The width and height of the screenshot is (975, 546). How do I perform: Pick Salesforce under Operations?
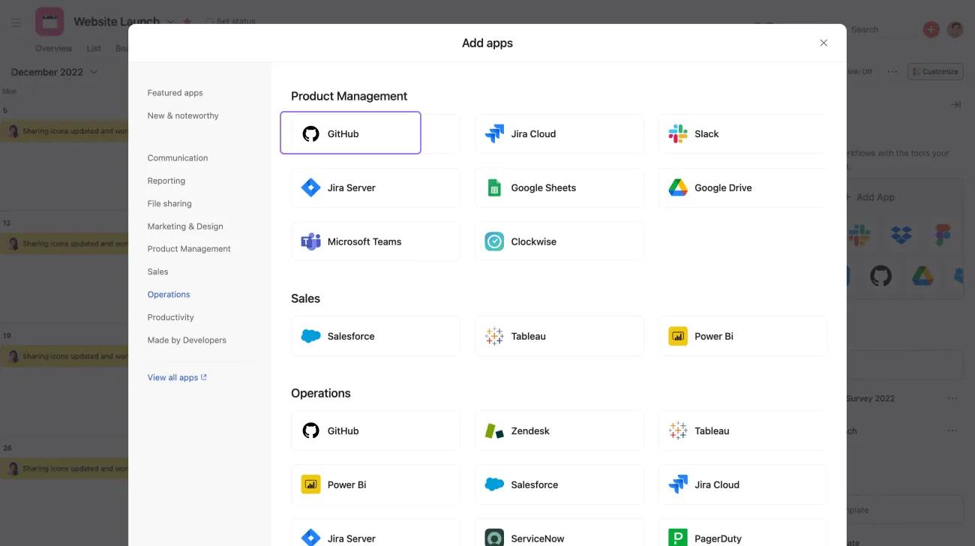pos(559,484)
